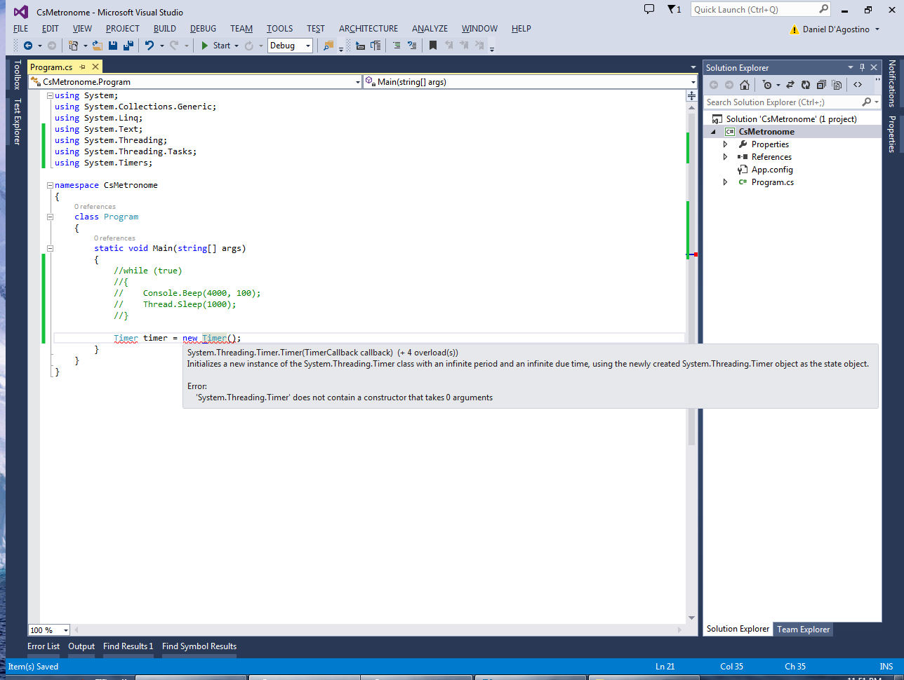The width and height of the screenshot is (904, 680).
Task: Click the New Project toolbar icon
Action: point(73,46)
